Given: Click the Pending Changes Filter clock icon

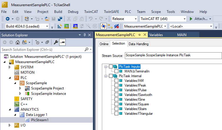Looking at the screenshot, I should tap(37, 42).
